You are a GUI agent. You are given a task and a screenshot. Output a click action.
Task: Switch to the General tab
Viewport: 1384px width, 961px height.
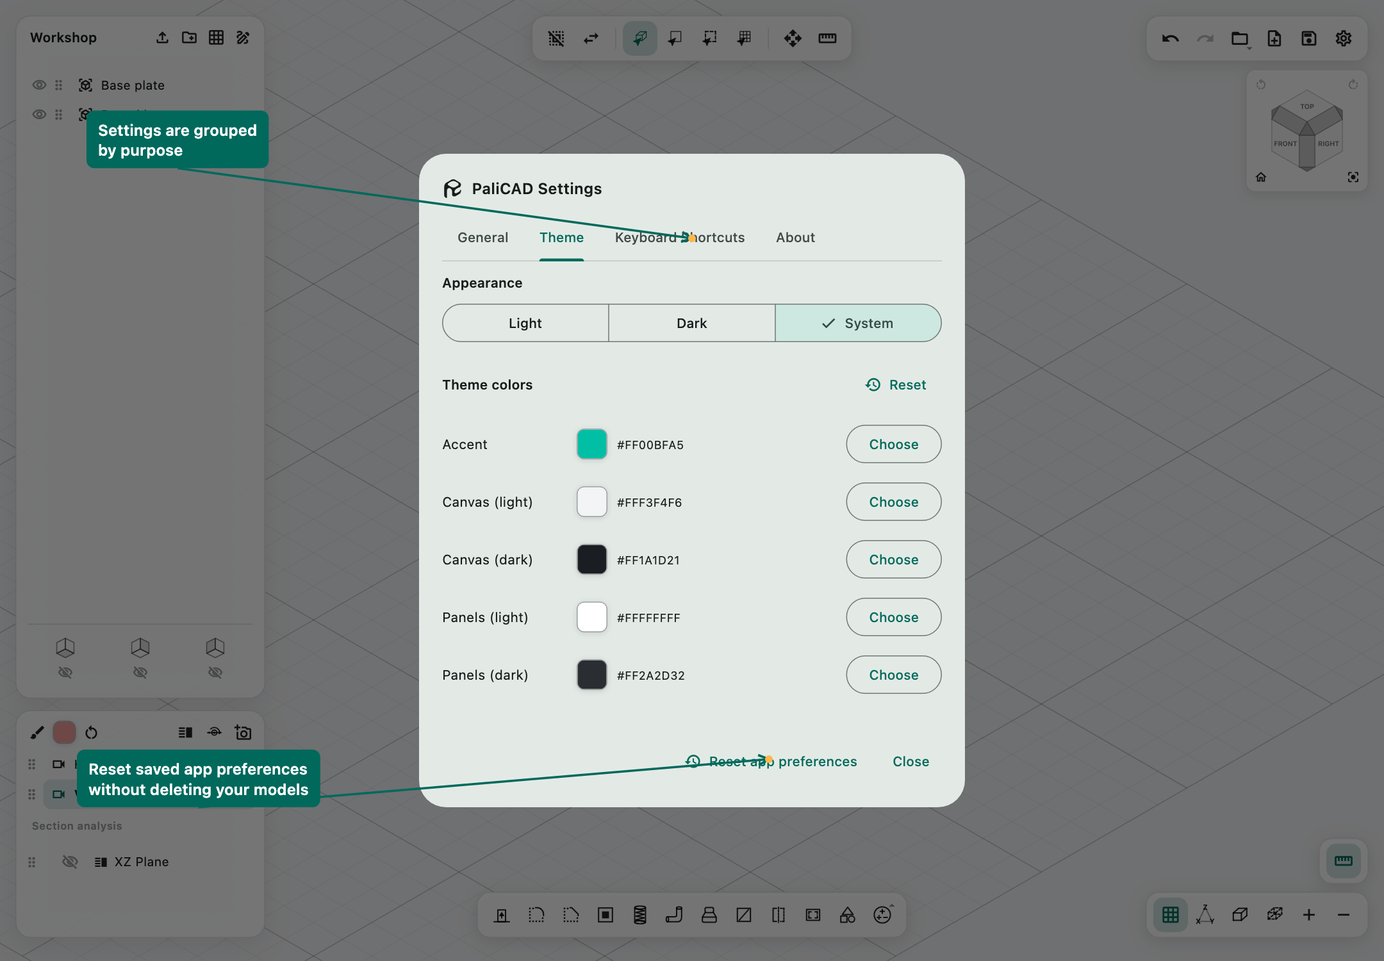point(482,238)
